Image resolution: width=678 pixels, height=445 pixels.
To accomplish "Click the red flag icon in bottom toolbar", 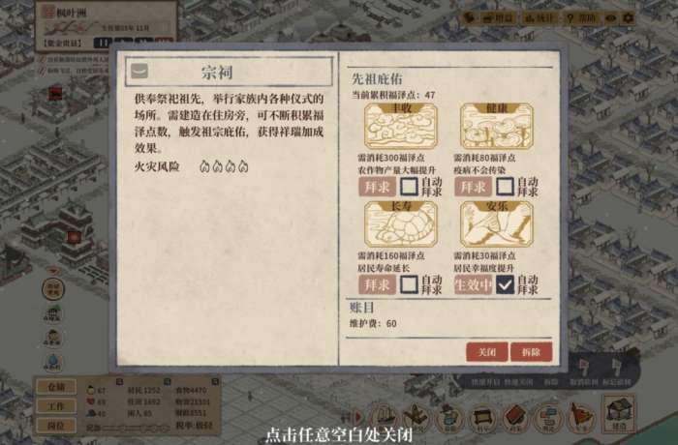I will coord(581,417).
